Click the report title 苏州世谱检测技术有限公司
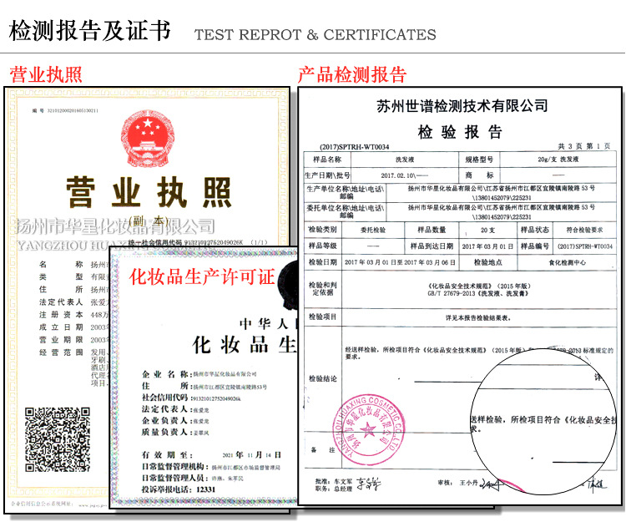 (x=462, y=106)
